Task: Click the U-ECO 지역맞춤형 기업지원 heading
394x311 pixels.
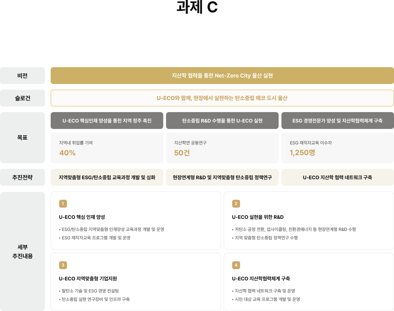Action: pos(88,279)
